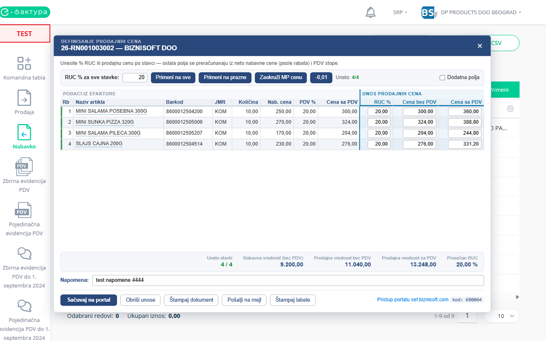The height and width of the screenshot is (341, 546).
Task: Click page number 1 in pagination
Action: tap(467, 316)
